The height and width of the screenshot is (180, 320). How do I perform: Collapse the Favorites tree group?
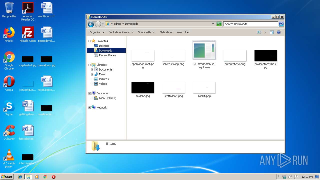pyautogui.click(x=89, y=41)
